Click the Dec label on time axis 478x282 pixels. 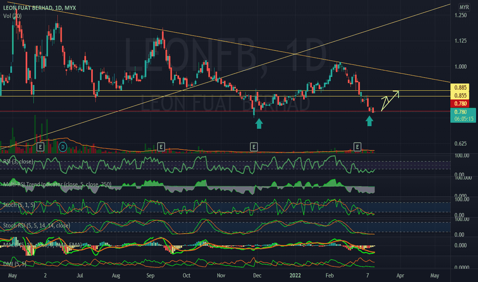click(x=257, y=276)
